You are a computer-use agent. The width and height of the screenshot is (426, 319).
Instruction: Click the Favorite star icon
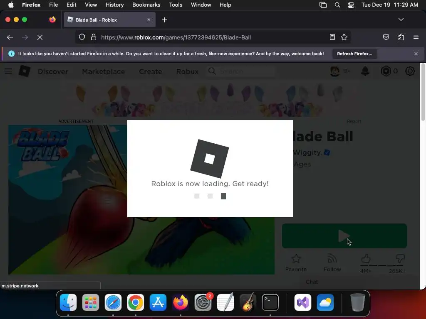296,259
